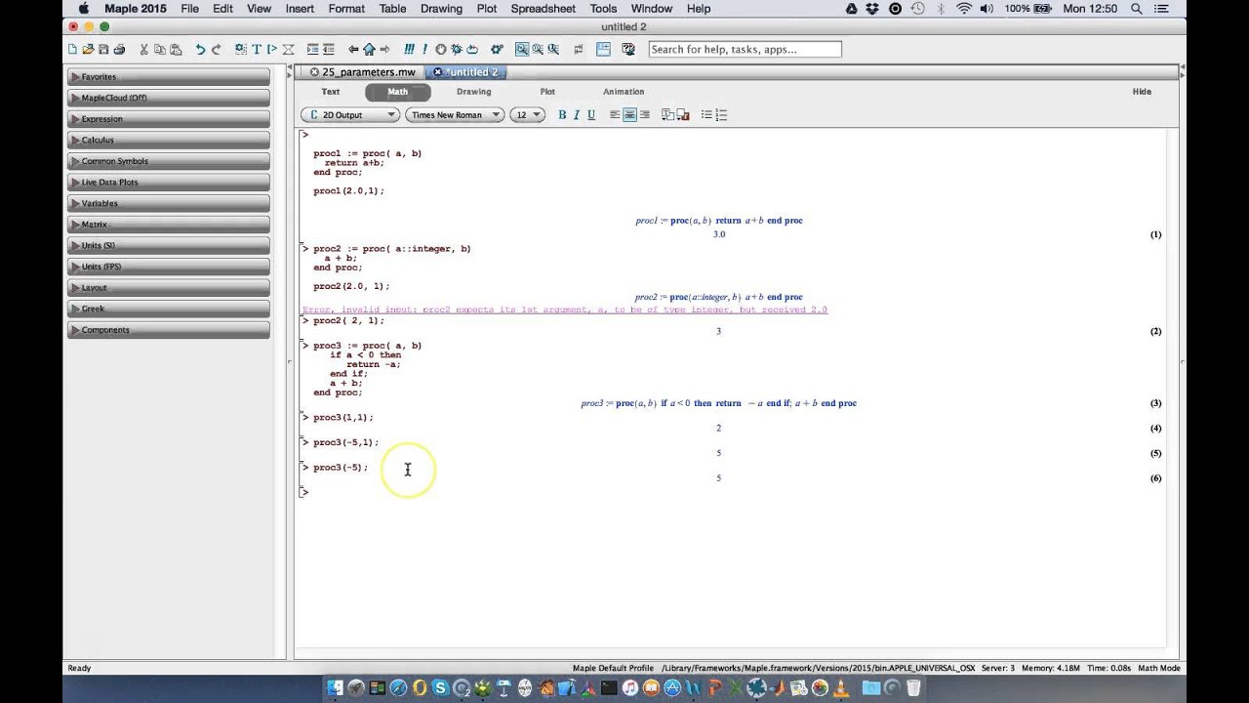Expand the Common Symbols palette
Image resolution: width=1249 pixels, height=703 pixels.
point(169,161)
